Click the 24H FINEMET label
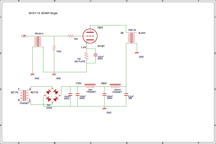This screenshot has width=216, height=144. tap(91, 91)
